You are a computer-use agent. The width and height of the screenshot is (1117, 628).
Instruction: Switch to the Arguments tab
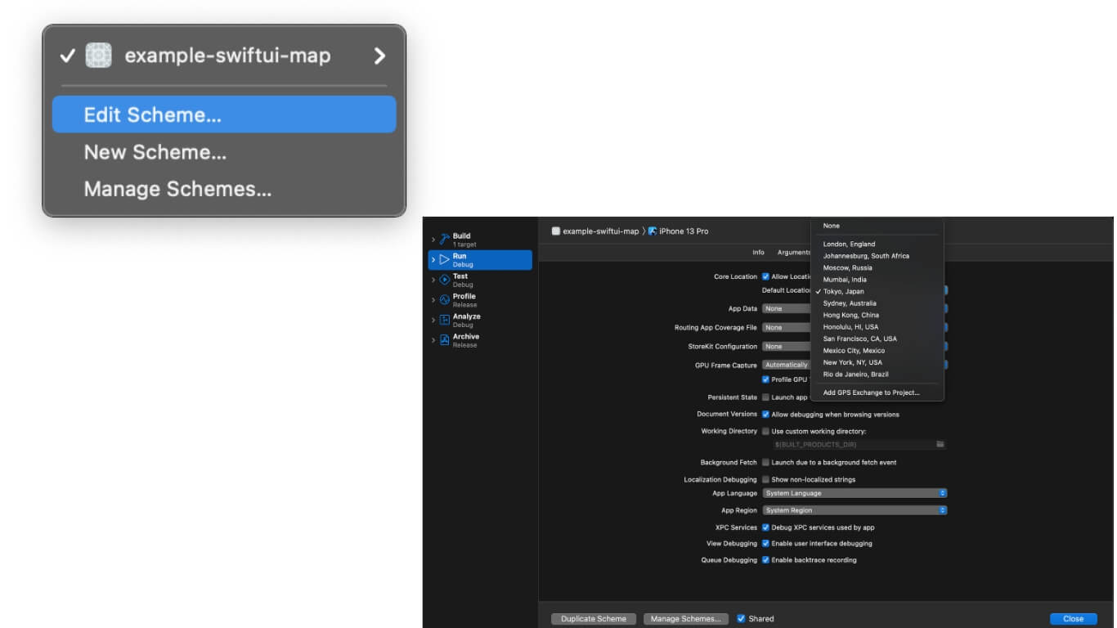tap(793, 253)
